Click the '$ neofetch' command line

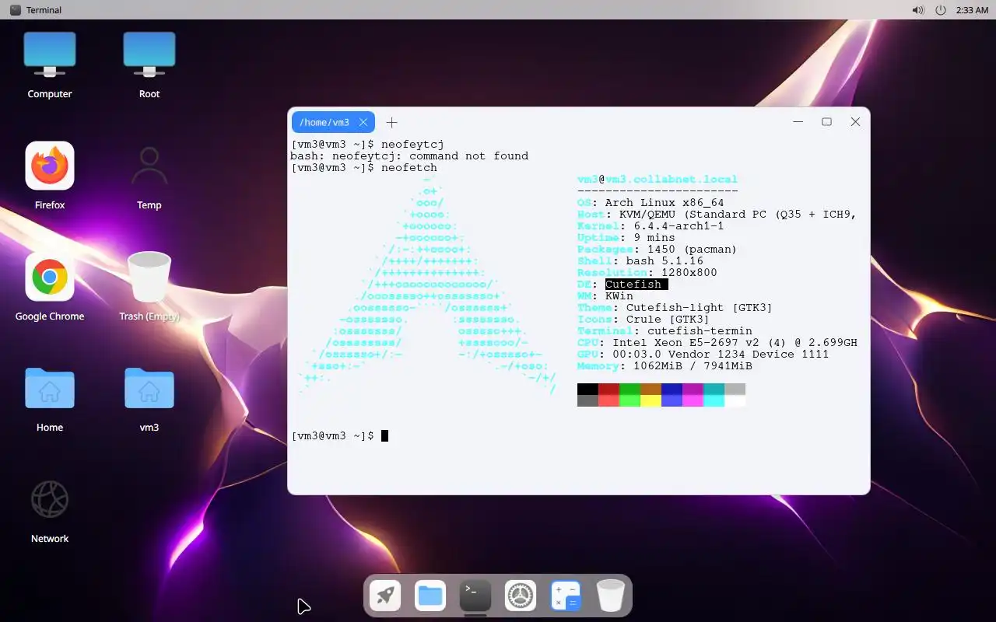[364, 168]
